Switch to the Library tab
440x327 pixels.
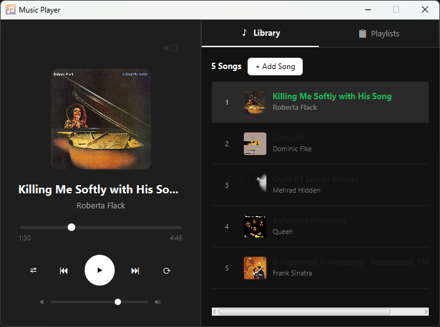coord(260,33)
